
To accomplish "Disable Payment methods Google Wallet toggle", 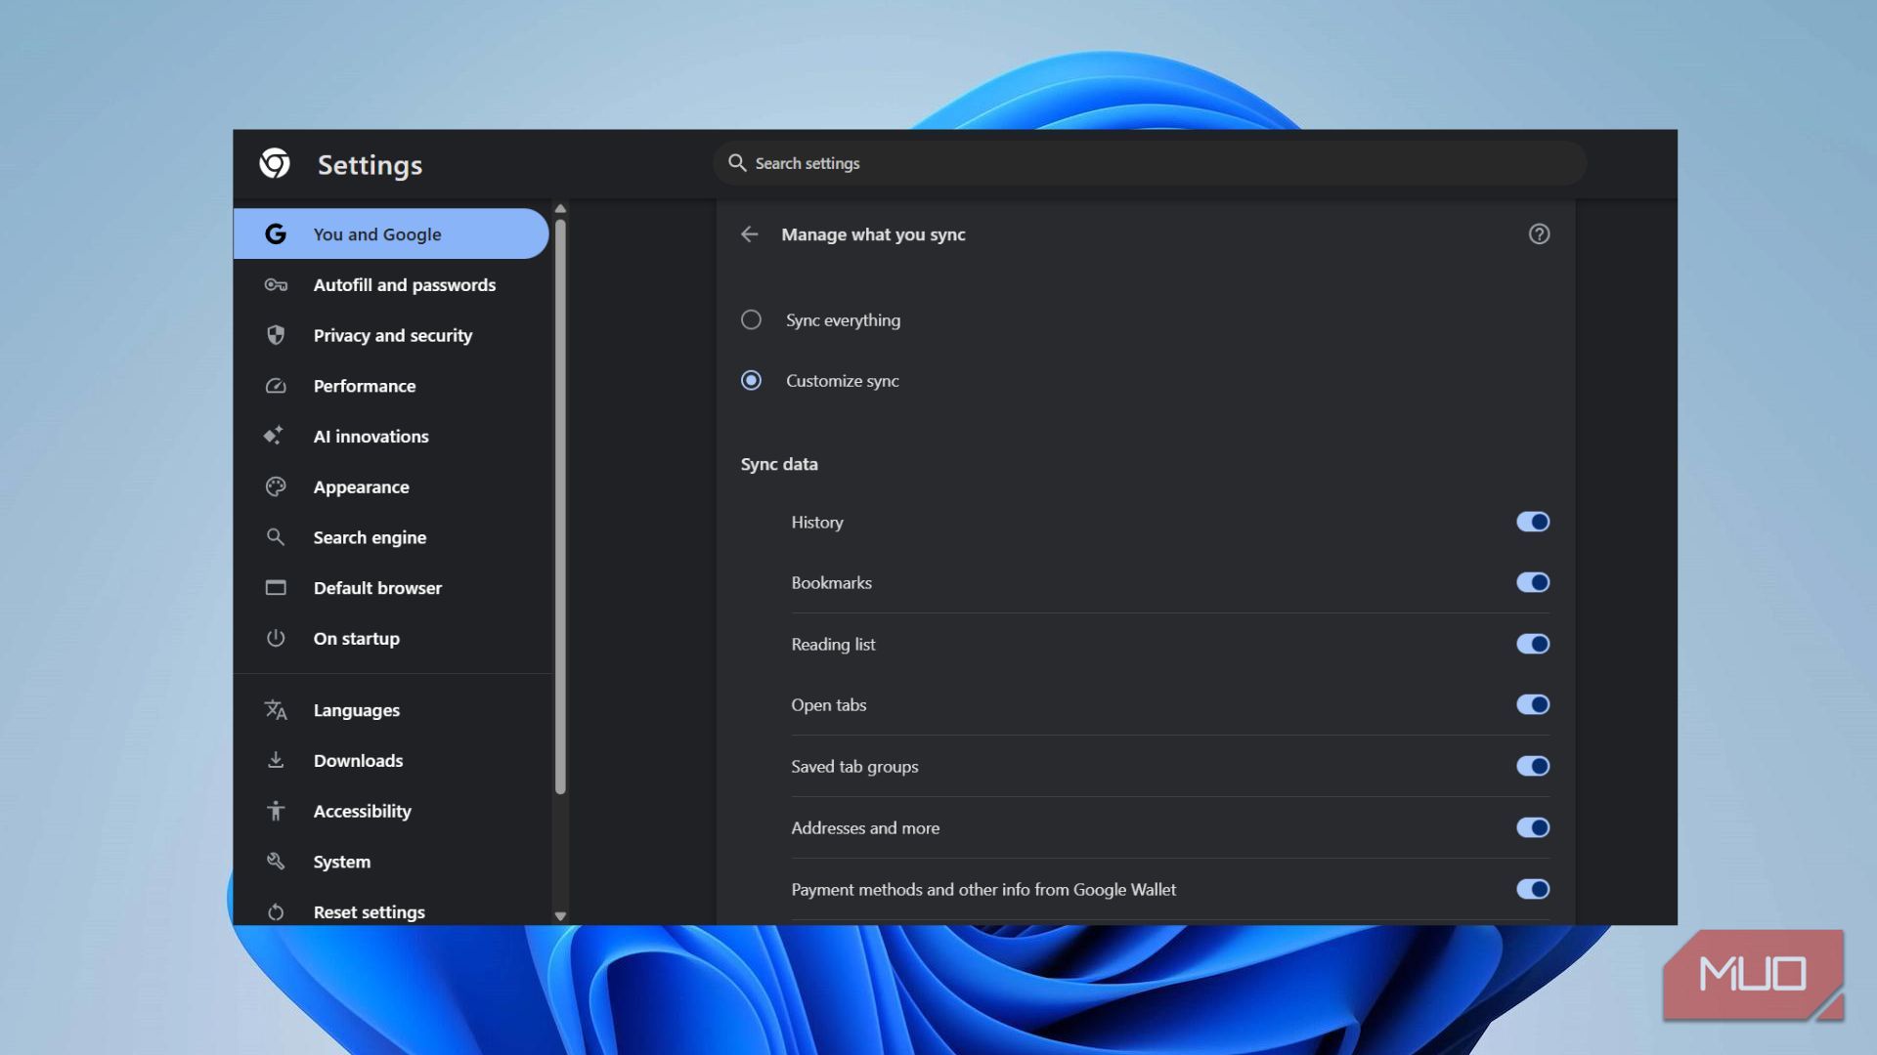I will [x=1533, y=889].
